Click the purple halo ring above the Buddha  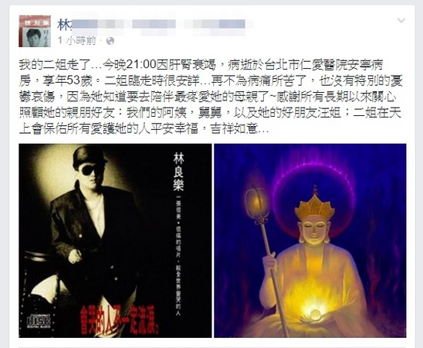[313, 173]
